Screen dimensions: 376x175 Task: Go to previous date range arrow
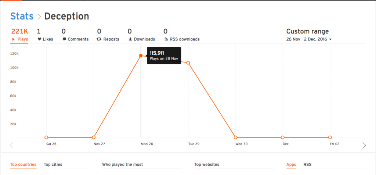[11, 145]
